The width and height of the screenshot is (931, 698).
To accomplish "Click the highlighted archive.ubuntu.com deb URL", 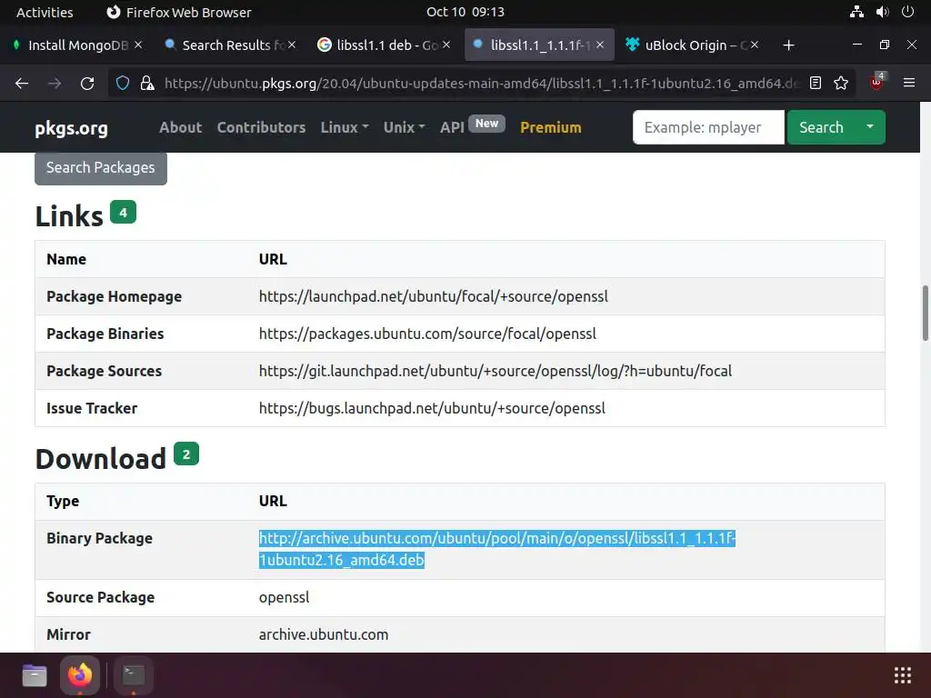I will [497, 549].
